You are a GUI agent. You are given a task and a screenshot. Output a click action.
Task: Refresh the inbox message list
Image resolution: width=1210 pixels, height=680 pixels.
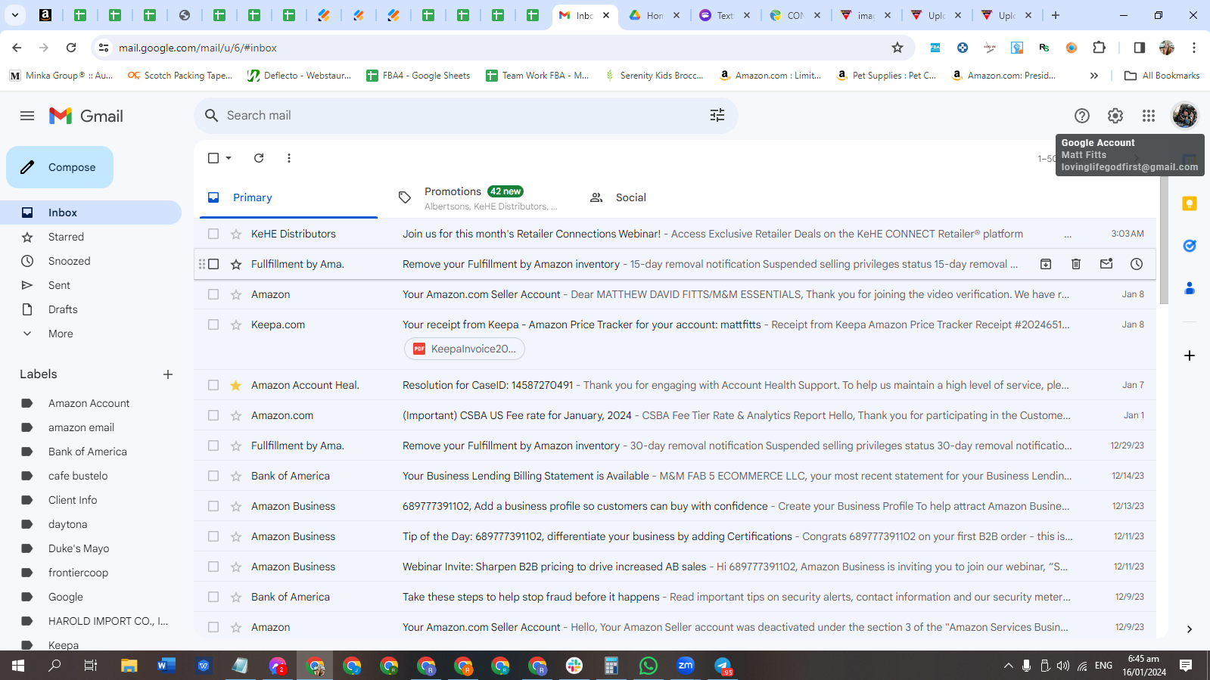pyautogui.click(x=259, y=158)
